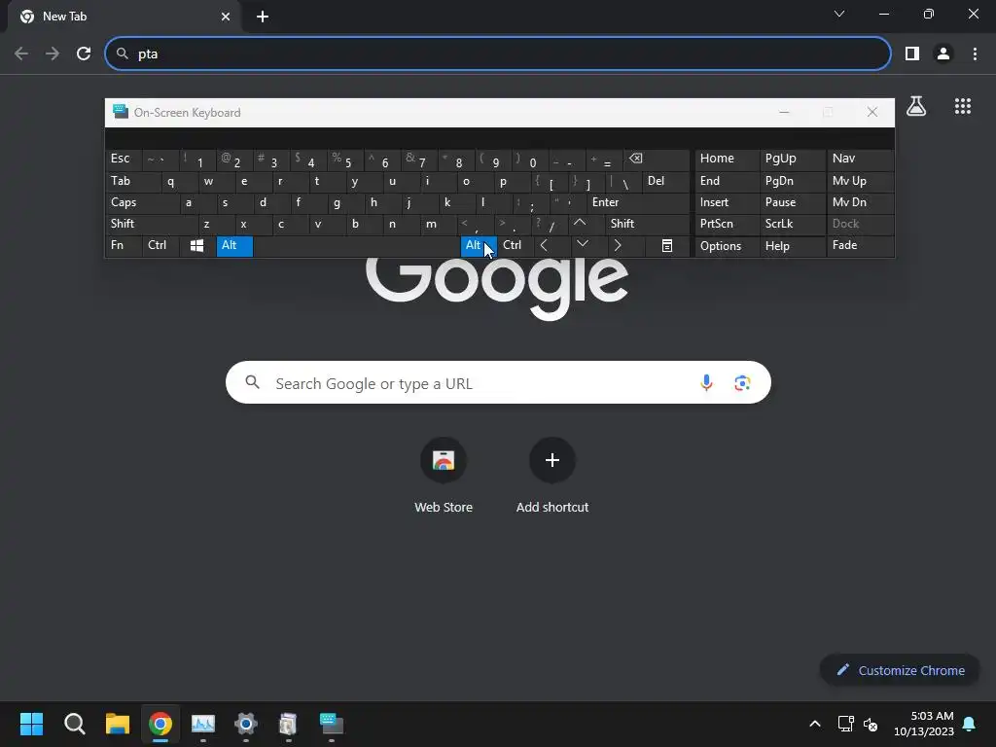
Task: Click Tab key on on-screen keyboard
Action: click(x=132, y=181)
